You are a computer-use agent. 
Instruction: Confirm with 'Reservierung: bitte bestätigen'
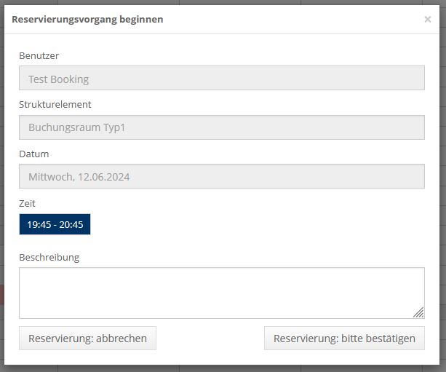344,339
